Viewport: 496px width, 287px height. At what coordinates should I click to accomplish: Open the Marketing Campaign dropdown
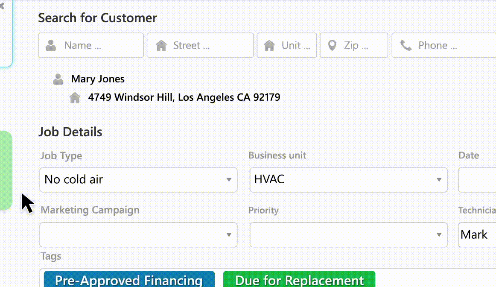pos(138,234)
